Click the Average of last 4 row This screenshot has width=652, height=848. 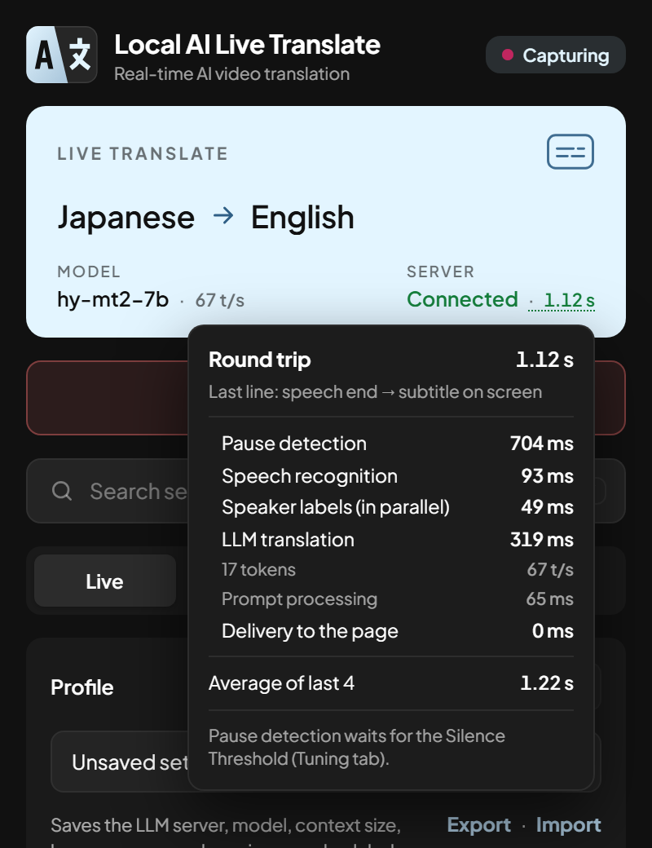[391, 683]
